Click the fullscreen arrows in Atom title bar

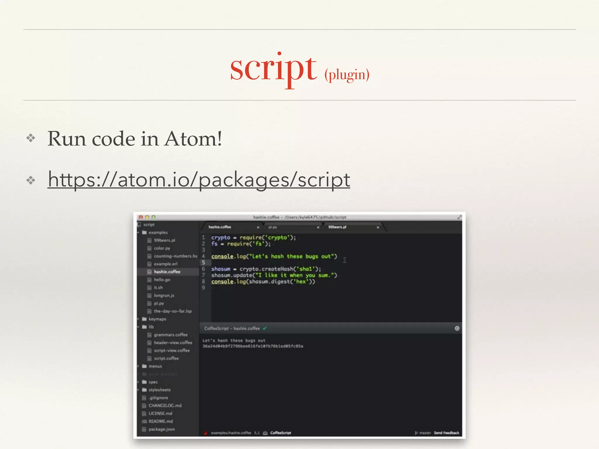click(x=459, y=217)
